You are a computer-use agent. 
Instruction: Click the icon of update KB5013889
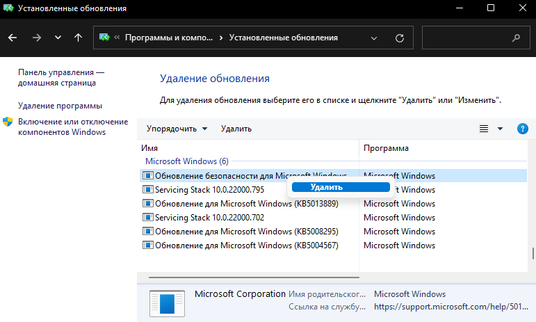(147, 203)
